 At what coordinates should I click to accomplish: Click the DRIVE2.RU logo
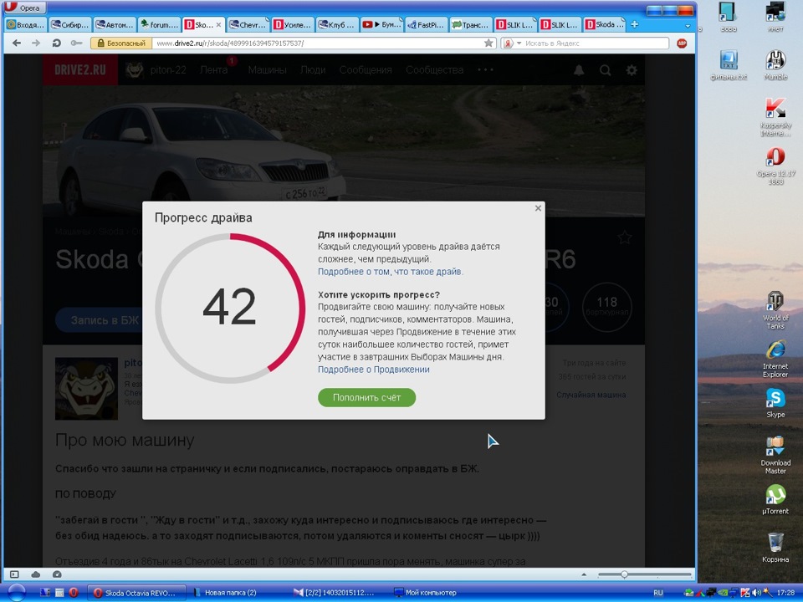pos(80,70)
